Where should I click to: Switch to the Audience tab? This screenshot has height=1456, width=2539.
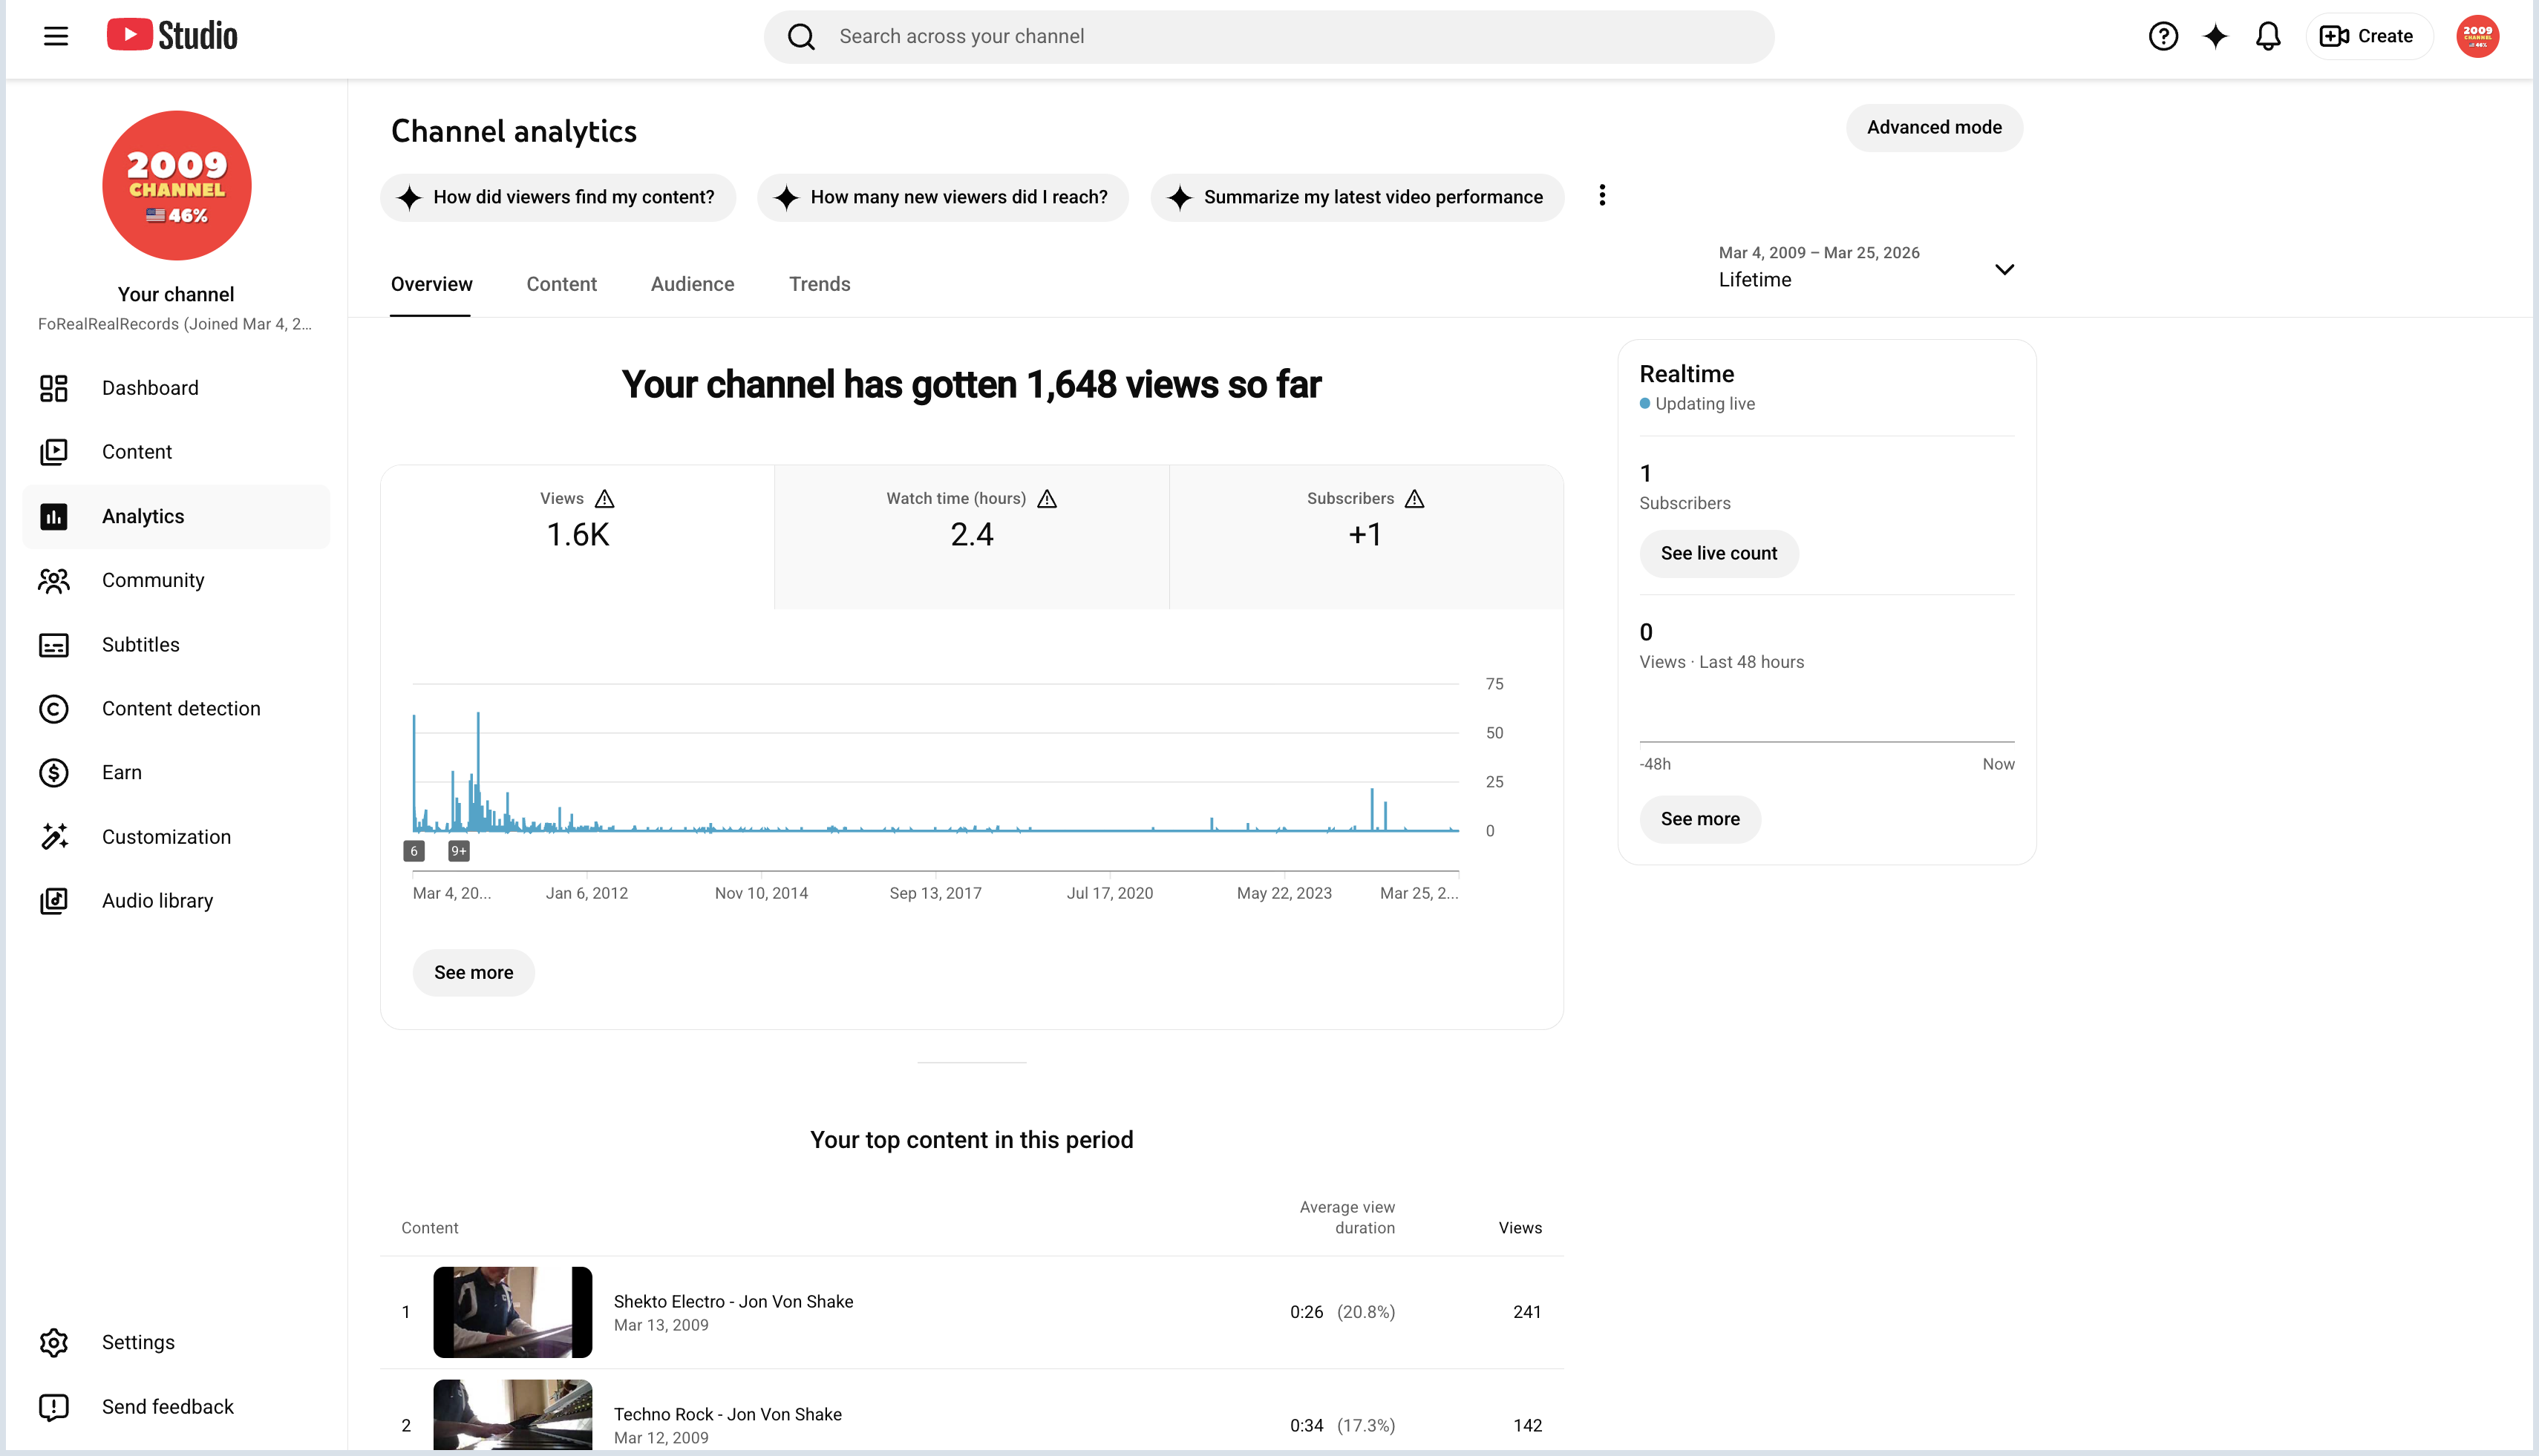tap(692, 285)
